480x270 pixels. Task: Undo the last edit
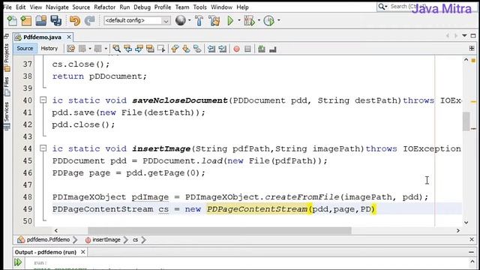pos(75,20)
